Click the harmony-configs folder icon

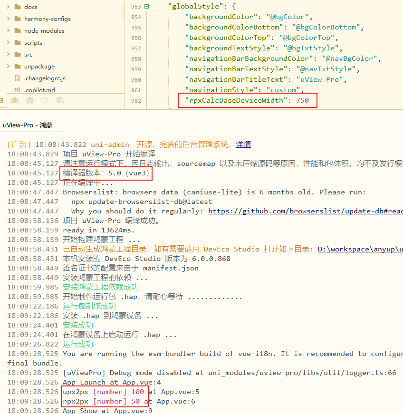click(18, 19)
